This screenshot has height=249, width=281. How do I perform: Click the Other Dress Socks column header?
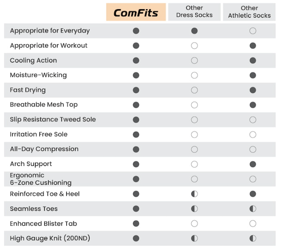point(194,12)
